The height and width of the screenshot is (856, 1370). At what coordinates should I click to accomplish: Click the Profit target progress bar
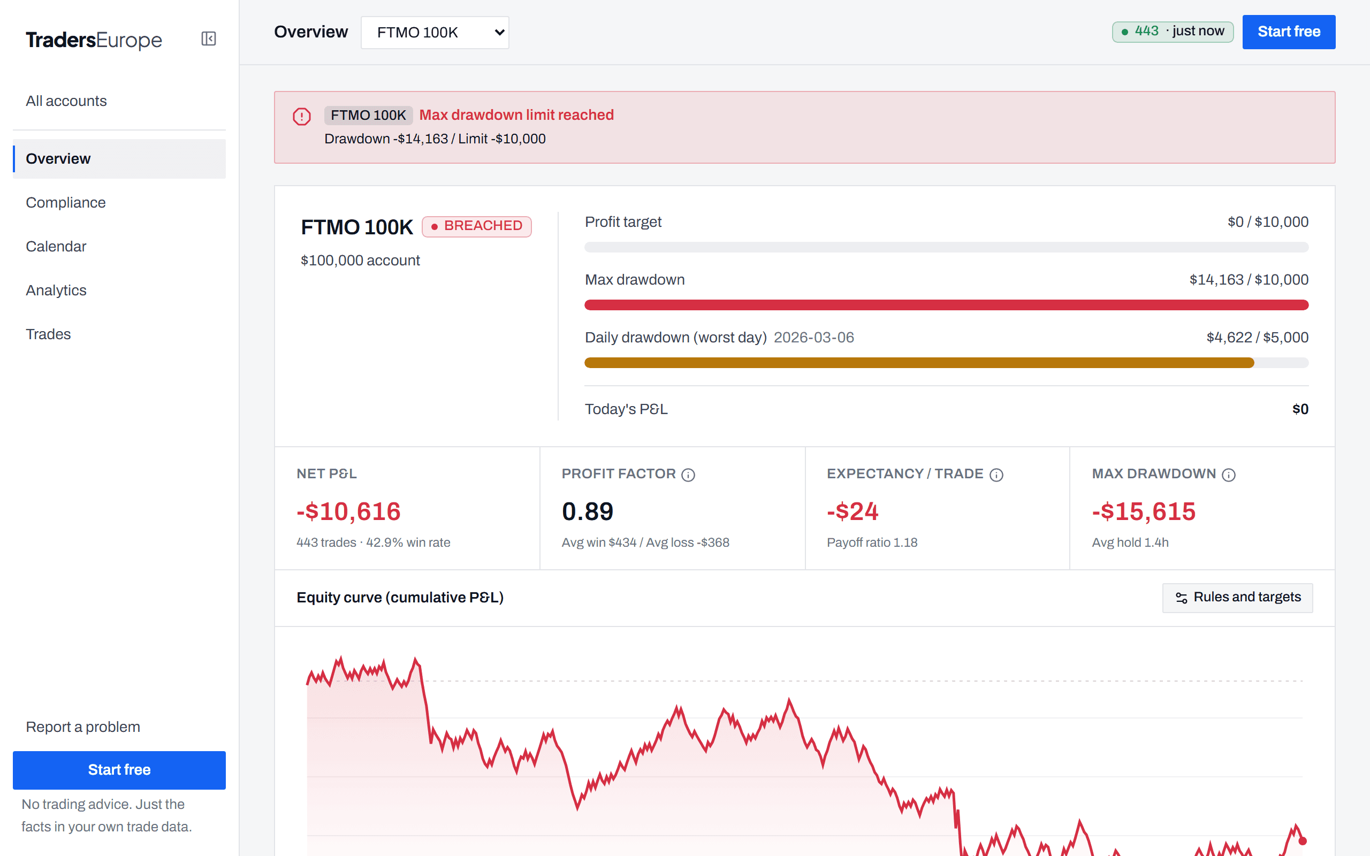point(946,247)
